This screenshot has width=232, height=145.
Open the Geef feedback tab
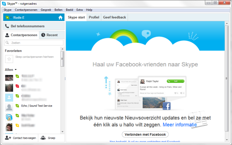[114, 17]
